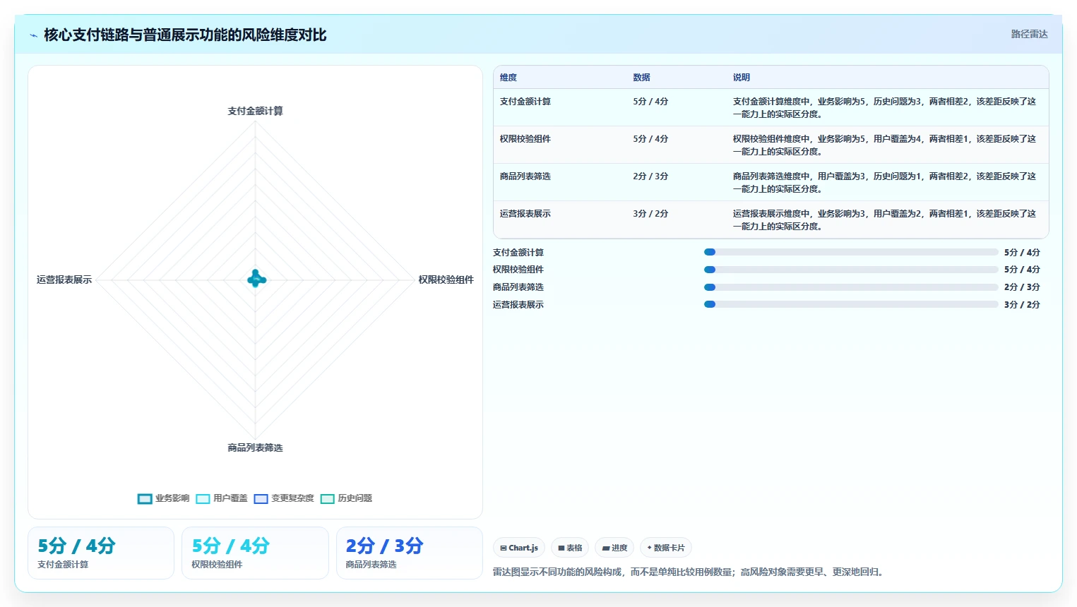
Task: Click the 数据卡片 chip
Action: tap(666, 548)
